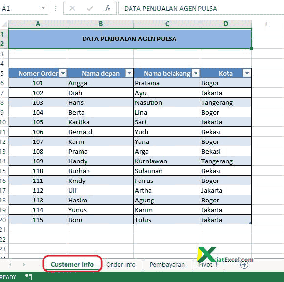Select column E header

267,24
